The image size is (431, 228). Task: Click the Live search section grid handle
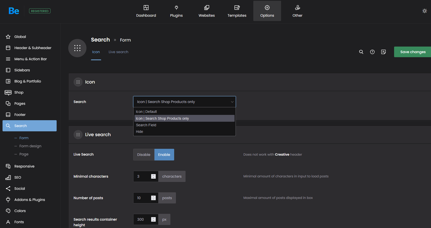78,135
